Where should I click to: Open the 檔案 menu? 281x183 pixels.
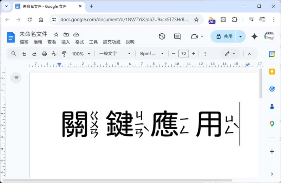coord(24,42)
